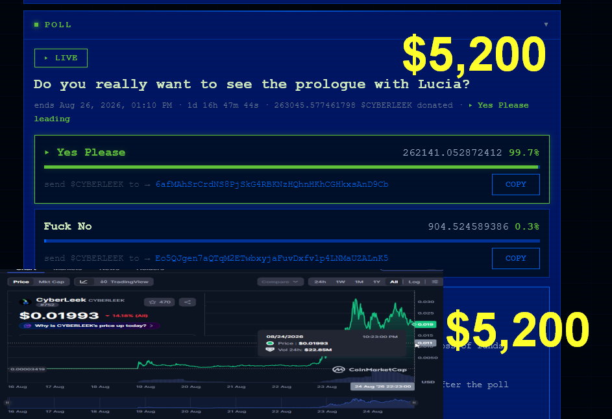Click the 99.7% percentage
Screen dimensions: 612x419
pyautogui.click(x=524, y=152)
